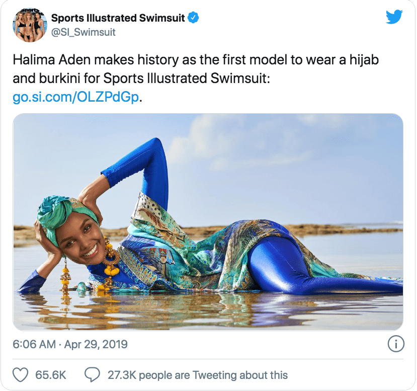This screenshot has width=417, height=391.
Task: Open the Sports Illustrated Swimsuit profile avatar
Action: coord(30,25)
